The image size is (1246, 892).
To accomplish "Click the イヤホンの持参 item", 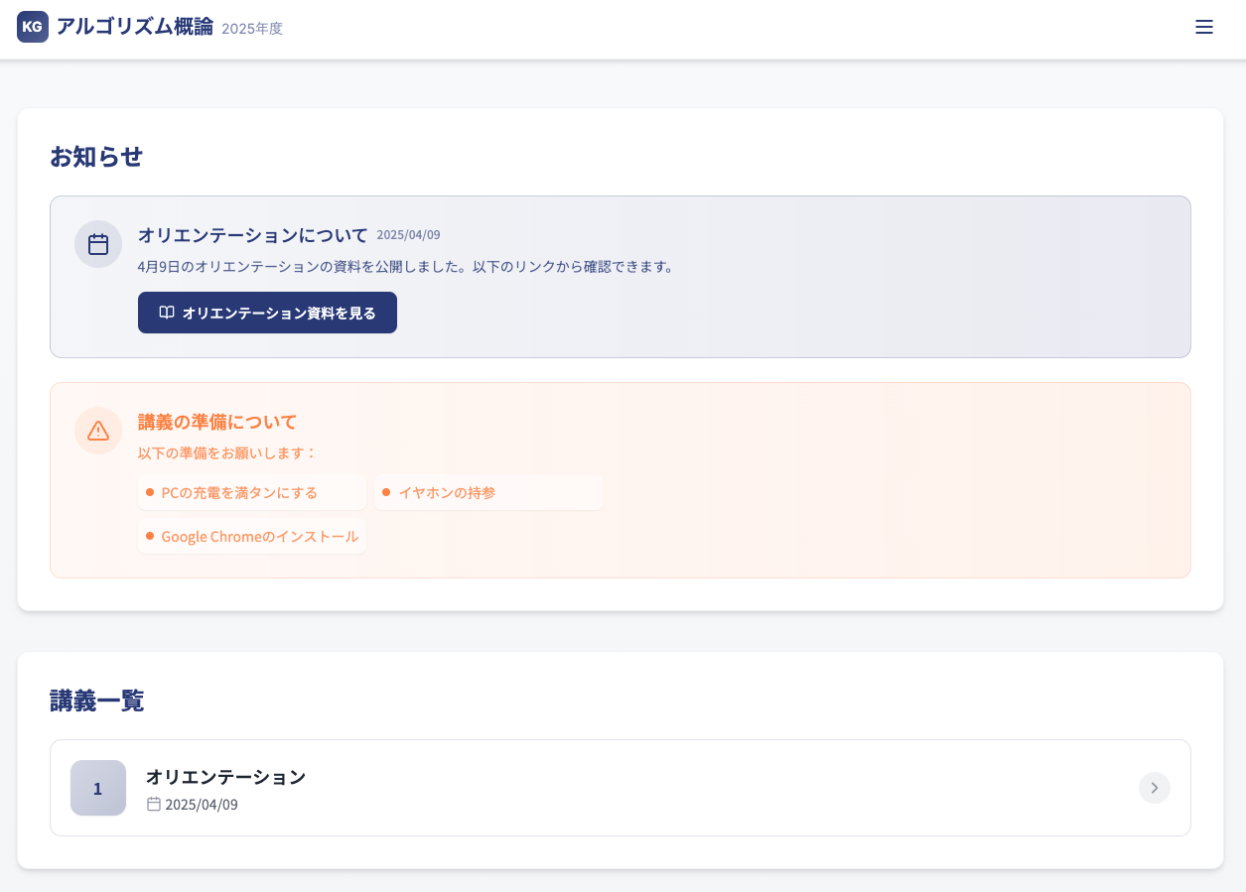I will 447,492.
